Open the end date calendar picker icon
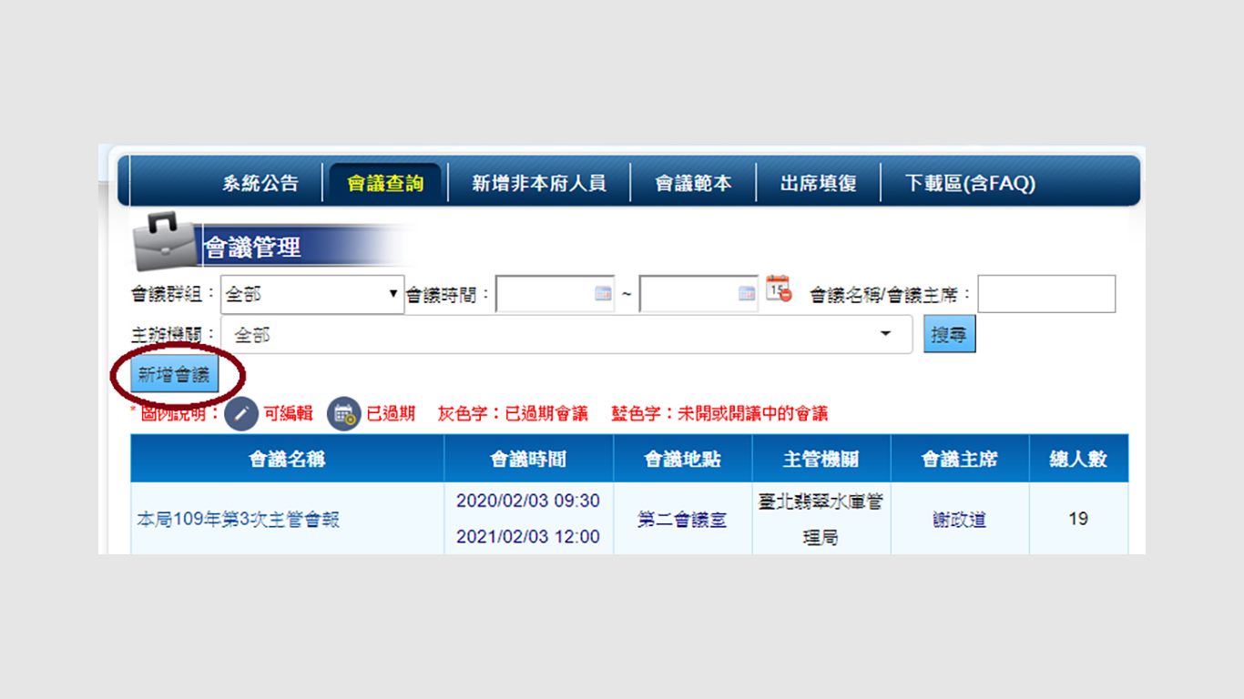The width and height of the screenshot is (1244, 699). (747, 293)
